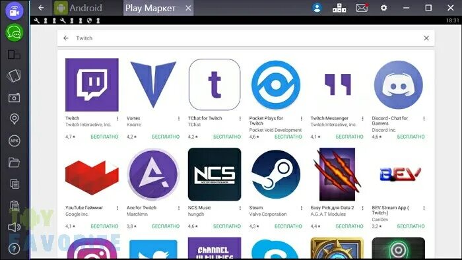This screenshot has width=462, height=260.
Task: Expand options menu for TChat for Twitch
Action: (240, 118)
